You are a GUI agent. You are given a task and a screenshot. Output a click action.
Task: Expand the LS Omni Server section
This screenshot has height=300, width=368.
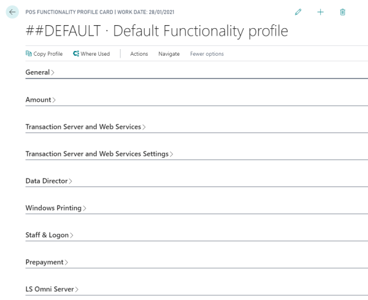(x=52, y=289)
